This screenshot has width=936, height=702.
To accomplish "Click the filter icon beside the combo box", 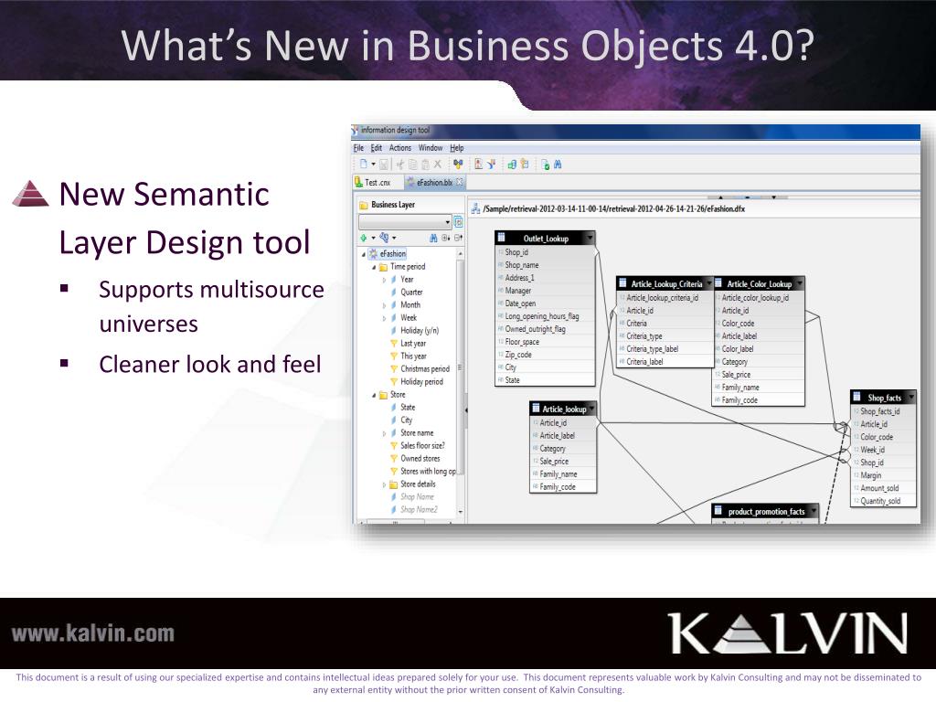I will pyautogui.click(x=459, y=222).
